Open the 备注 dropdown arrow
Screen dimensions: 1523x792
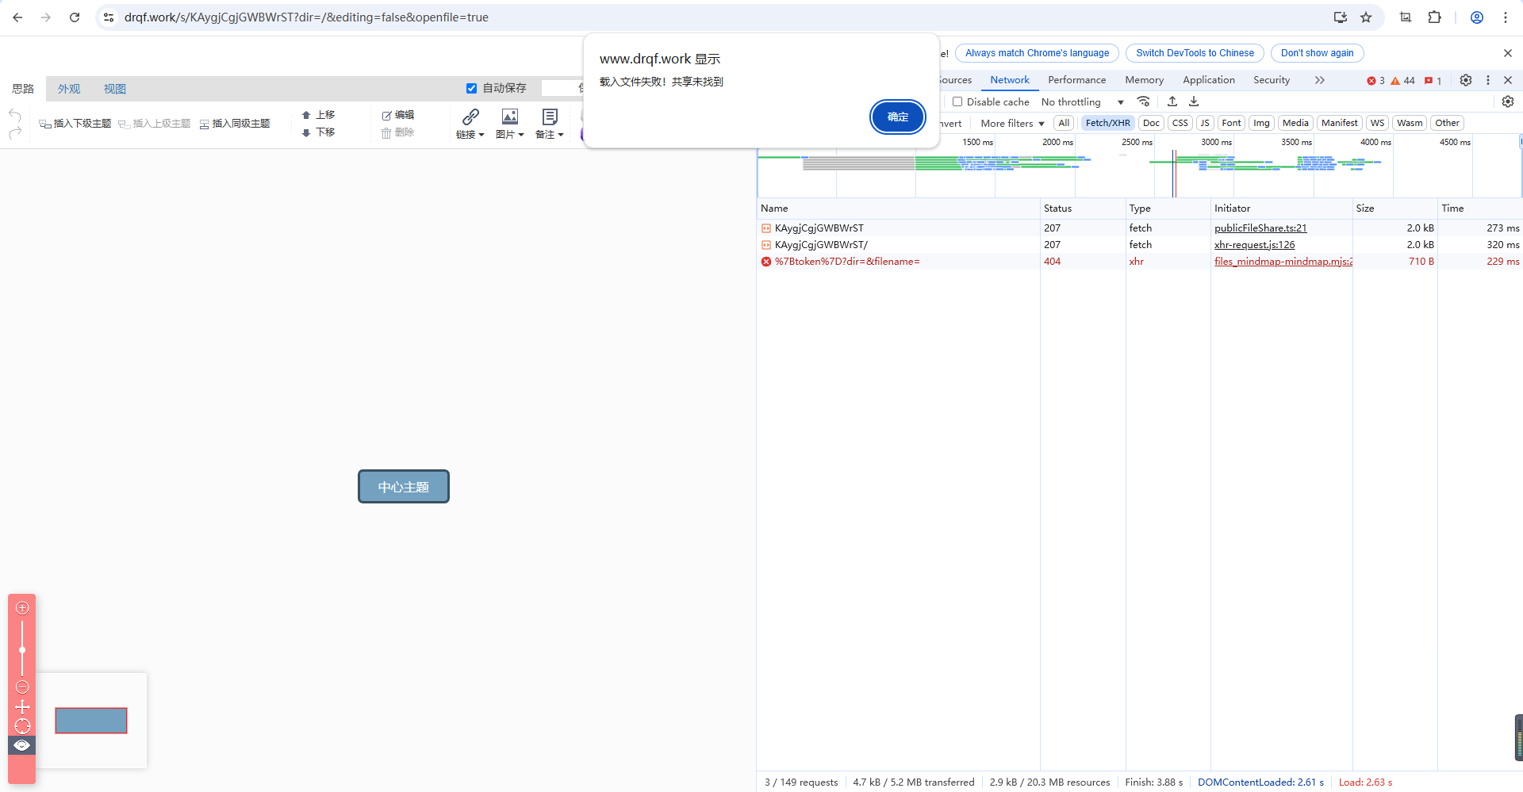coord(561,135)
